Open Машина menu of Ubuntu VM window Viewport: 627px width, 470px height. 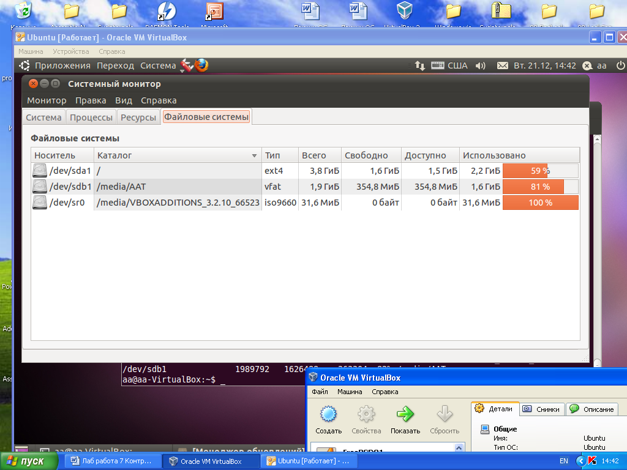click(x=31, y=51)
